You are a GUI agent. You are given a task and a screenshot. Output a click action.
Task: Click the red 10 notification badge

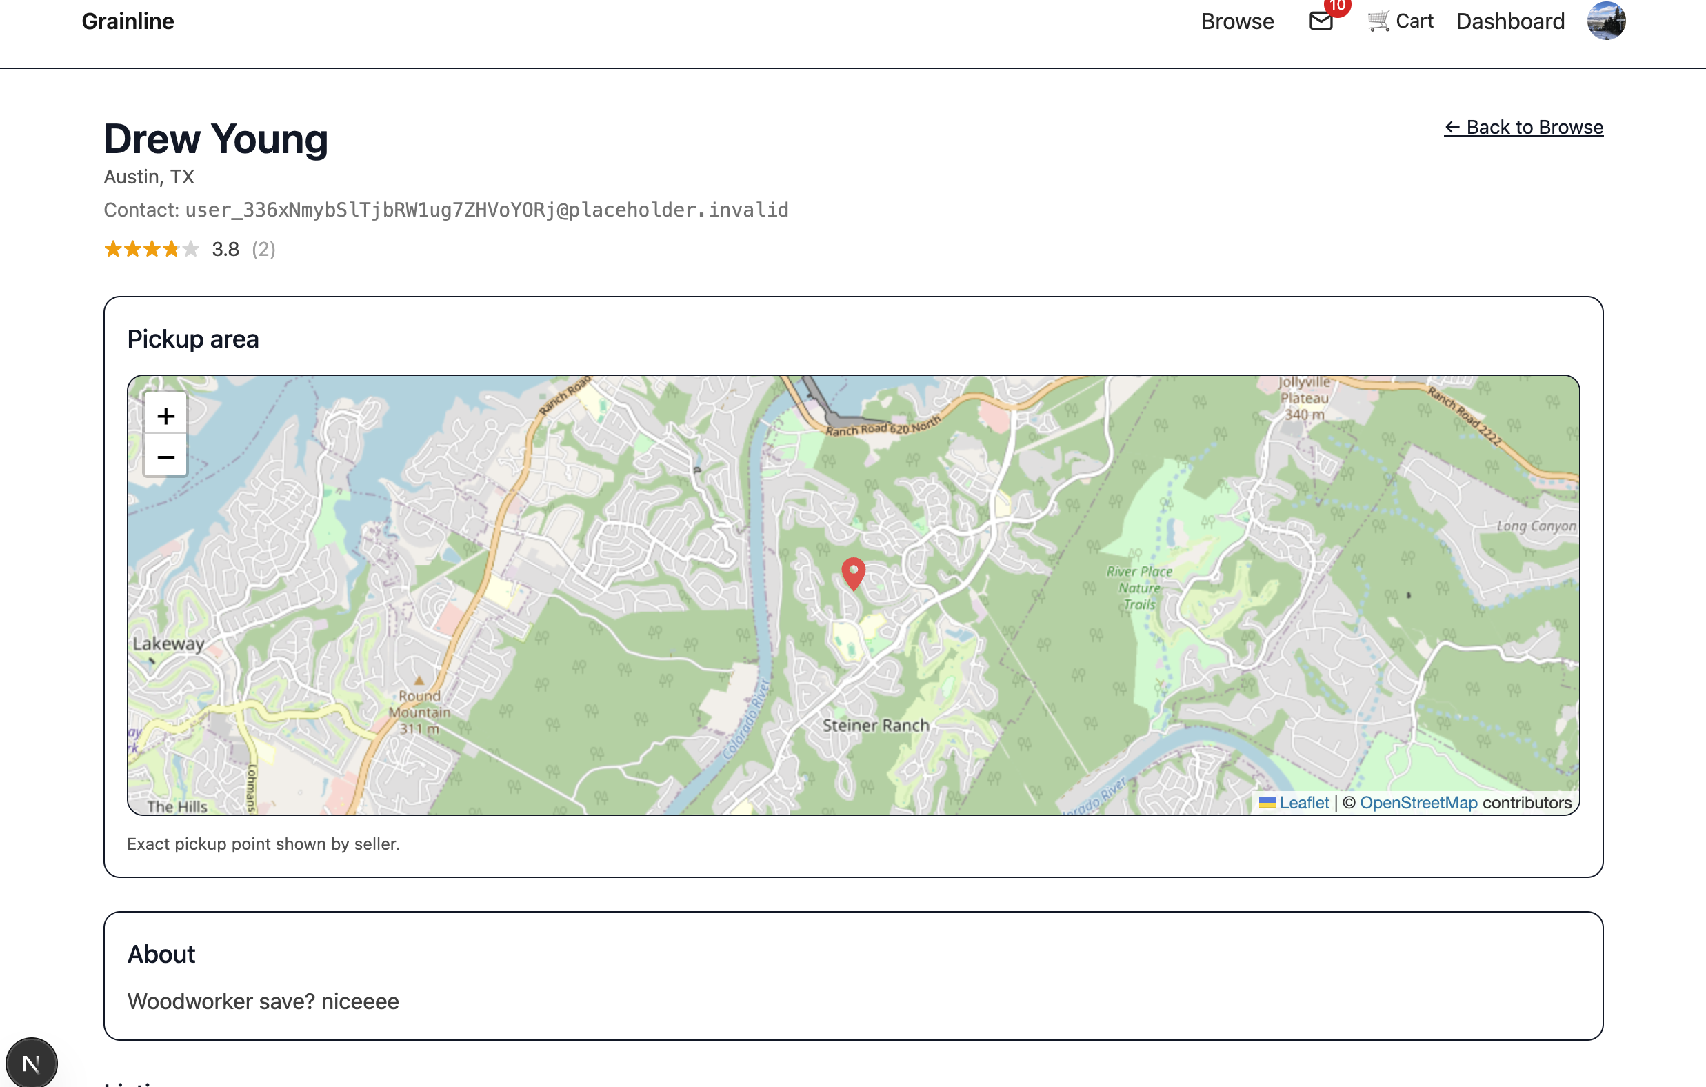[1337, 6]
